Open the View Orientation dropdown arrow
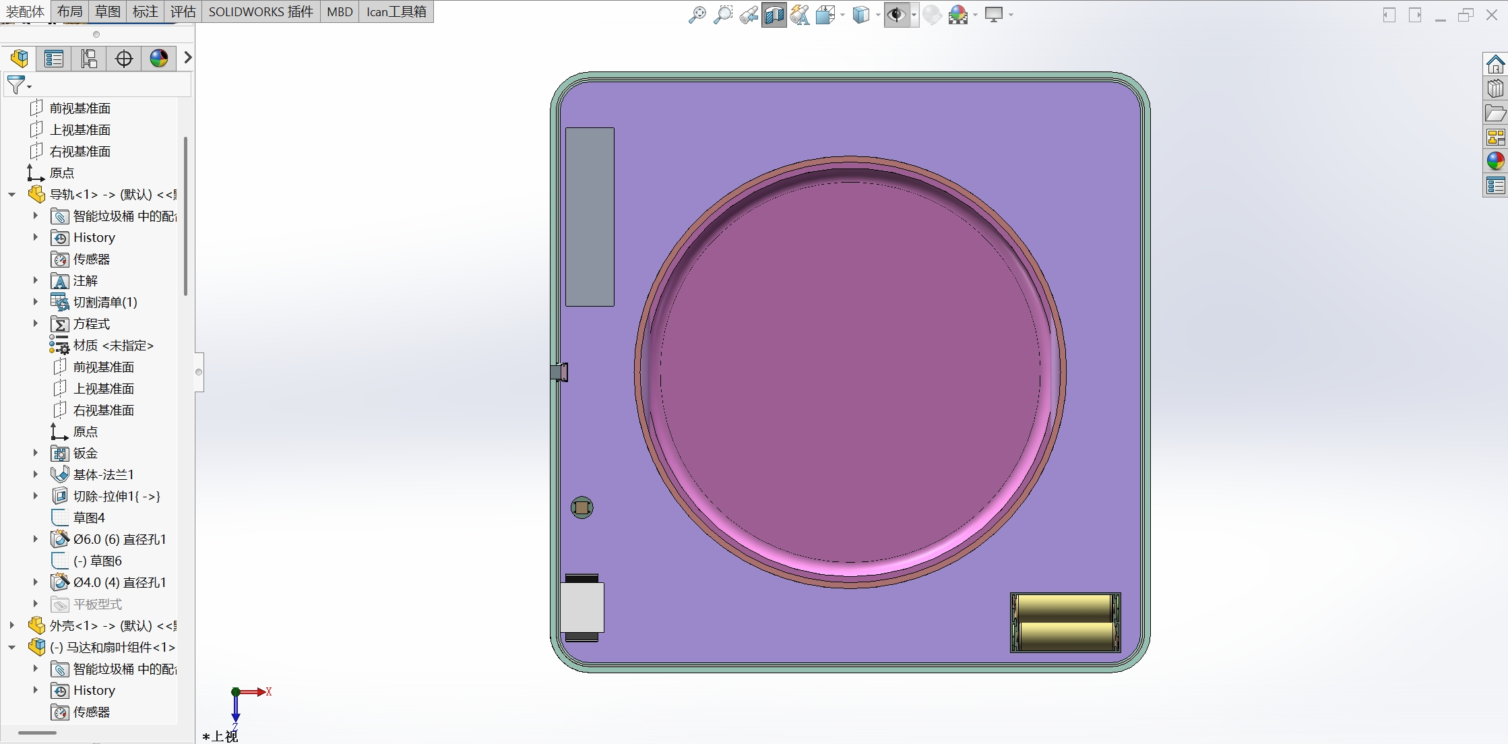 click(x=842, y=15)
